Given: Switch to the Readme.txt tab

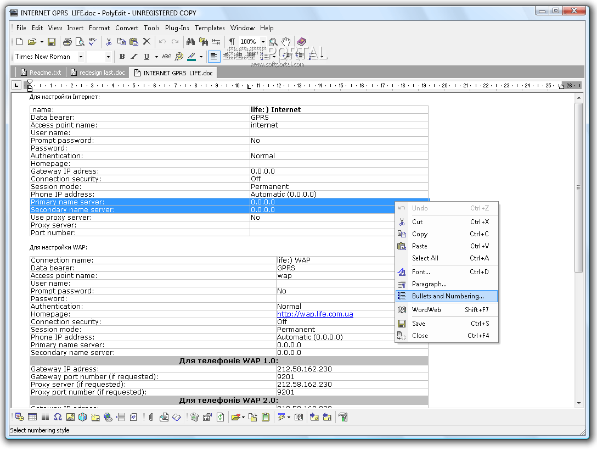Looking at the screenshot, I should (41, 73).
